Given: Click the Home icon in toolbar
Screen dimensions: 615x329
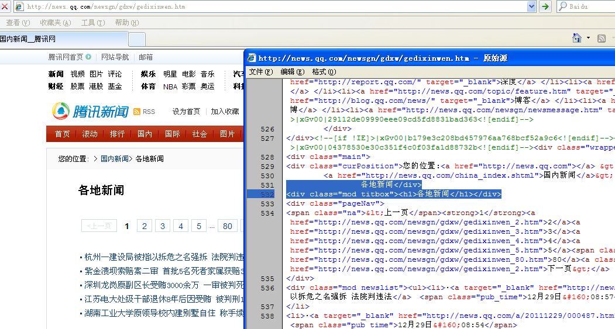Looking at the screenshot, I should pos(577,38).
